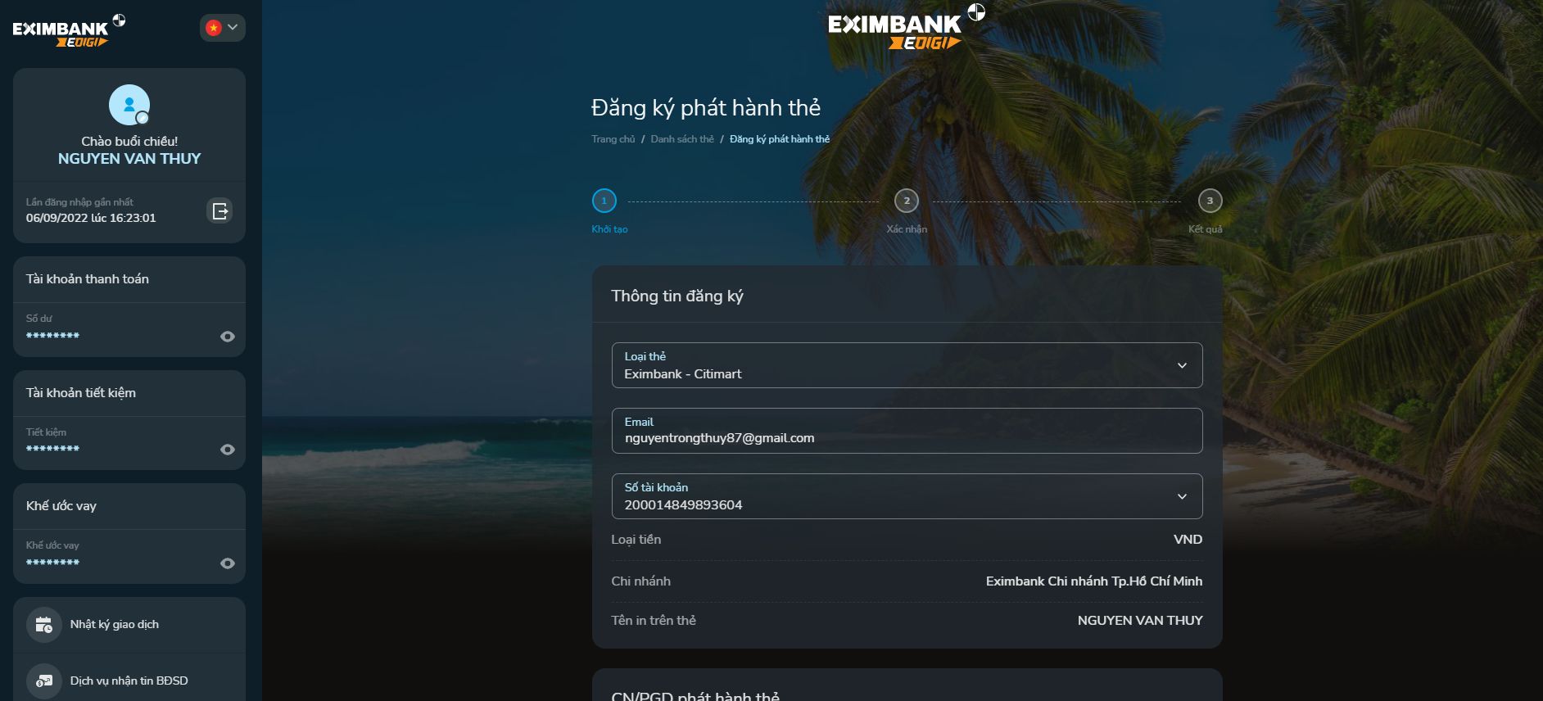Expand the language selector chevron

click(233, 28)
